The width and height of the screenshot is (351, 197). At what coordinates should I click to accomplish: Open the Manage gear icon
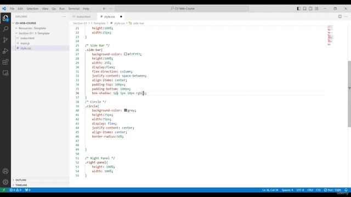[5, 182]
